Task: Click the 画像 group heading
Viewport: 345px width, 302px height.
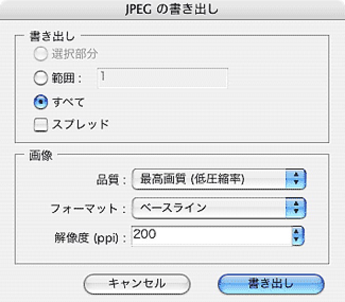Action: tap(41, 156)
